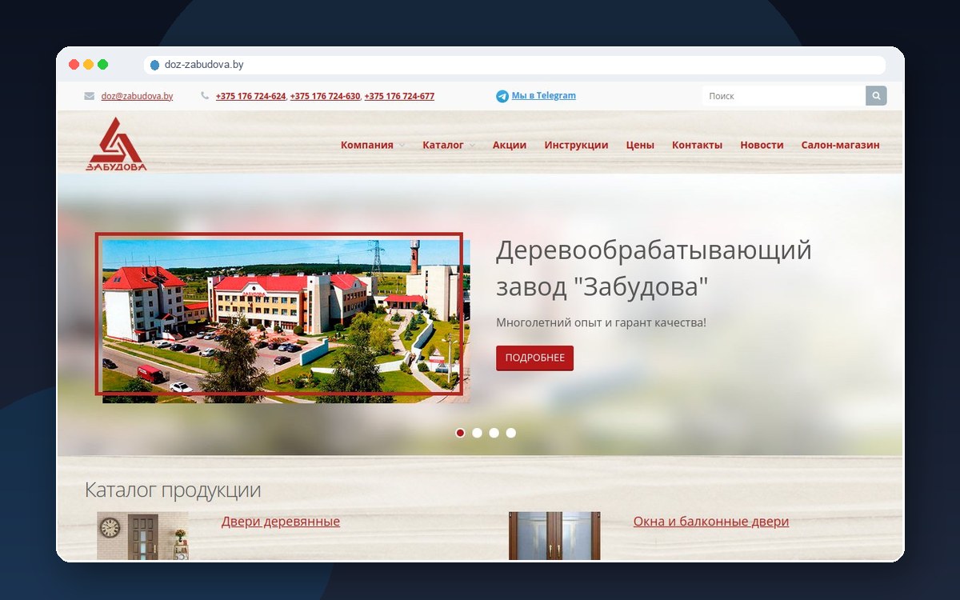Select the third slider dot
The width and height of the screenshot is (960, 600).
click(x=494, y=433)
